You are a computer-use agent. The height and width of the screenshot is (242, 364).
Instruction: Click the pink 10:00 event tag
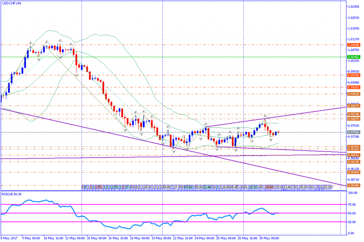(x=269, y=187)
